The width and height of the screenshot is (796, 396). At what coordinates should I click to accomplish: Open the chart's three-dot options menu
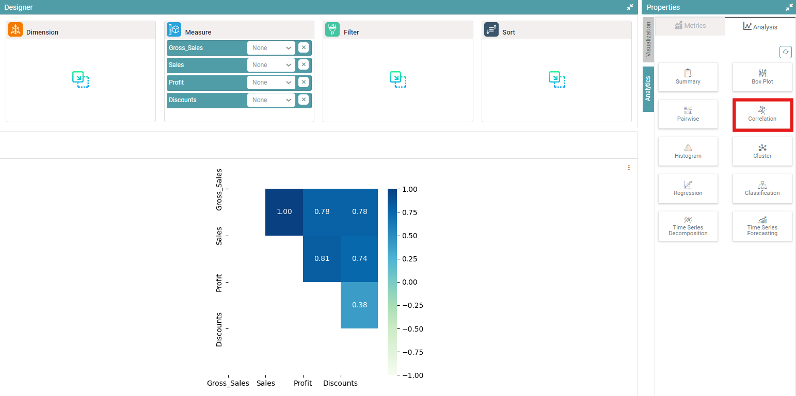[629, 168]
